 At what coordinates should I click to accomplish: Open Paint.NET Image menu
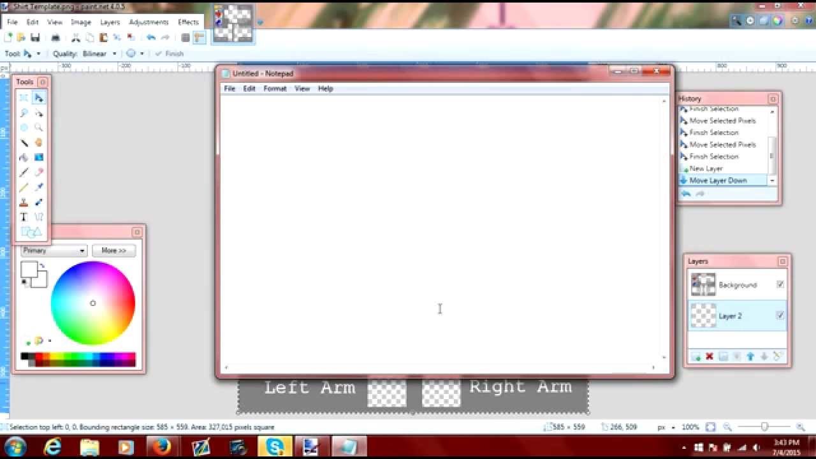(x=81, y=22)
